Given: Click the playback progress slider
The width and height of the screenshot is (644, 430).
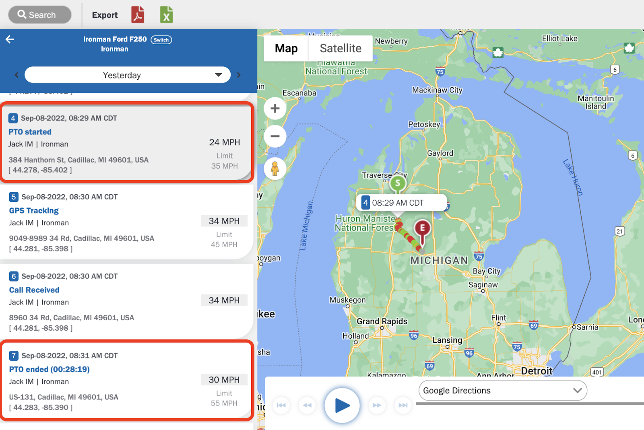Looking at the screenshot, I should click(x=530, y=403).
